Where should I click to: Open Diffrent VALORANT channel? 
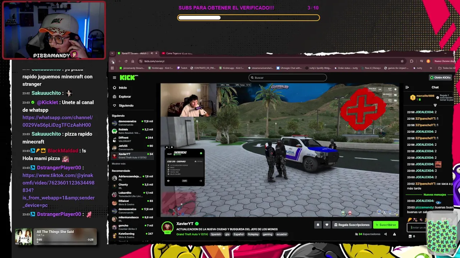tap(133, 139)
